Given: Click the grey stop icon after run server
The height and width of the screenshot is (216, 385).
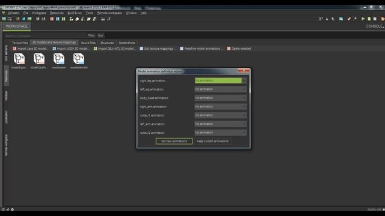Looking at the screenshot, I should pyautogui.click(x=375, y=19).
